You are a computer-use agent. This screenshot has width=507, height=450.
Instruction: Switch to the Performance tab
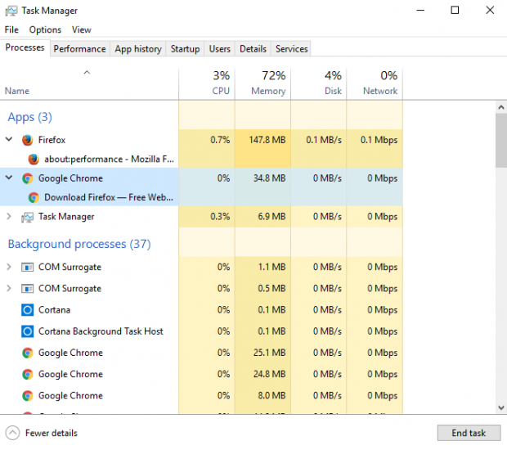pyautogui.click(x=79, y=49)
